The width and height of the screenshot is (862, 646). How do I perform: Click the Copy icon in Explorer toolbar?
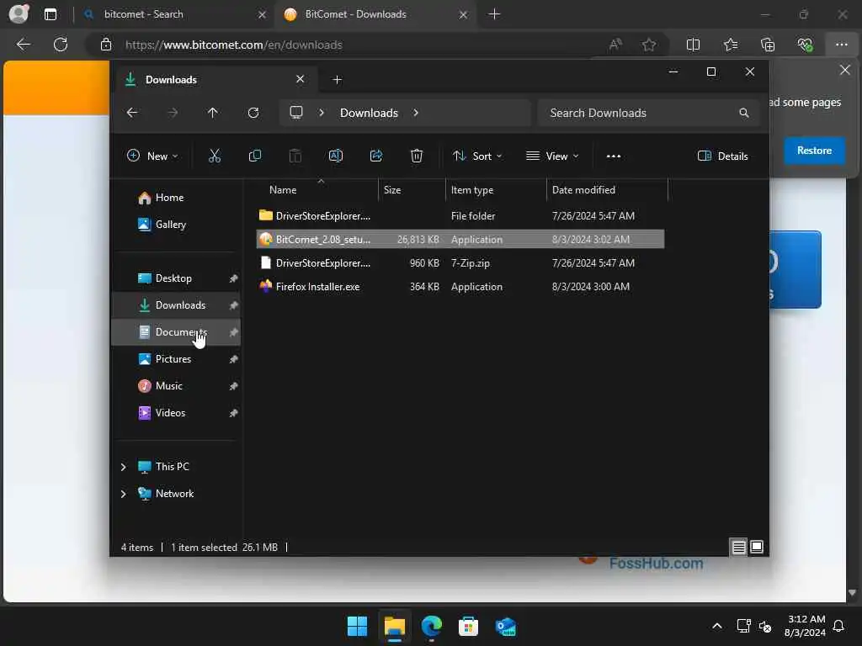(x=255, y=156)
